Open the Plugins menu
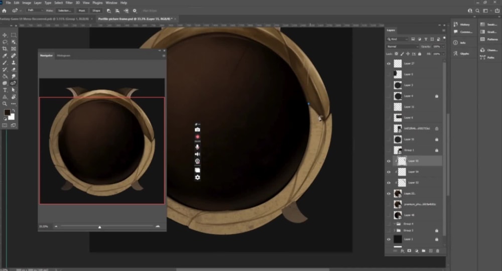Image resolution: width=502 pixels, height=271 pixels. pyautogui.click(x=97, y=3)
